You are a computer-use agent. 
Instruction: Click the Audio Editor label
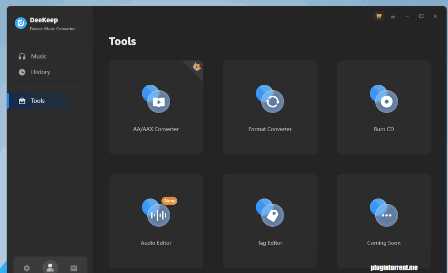tap(156, 243)
